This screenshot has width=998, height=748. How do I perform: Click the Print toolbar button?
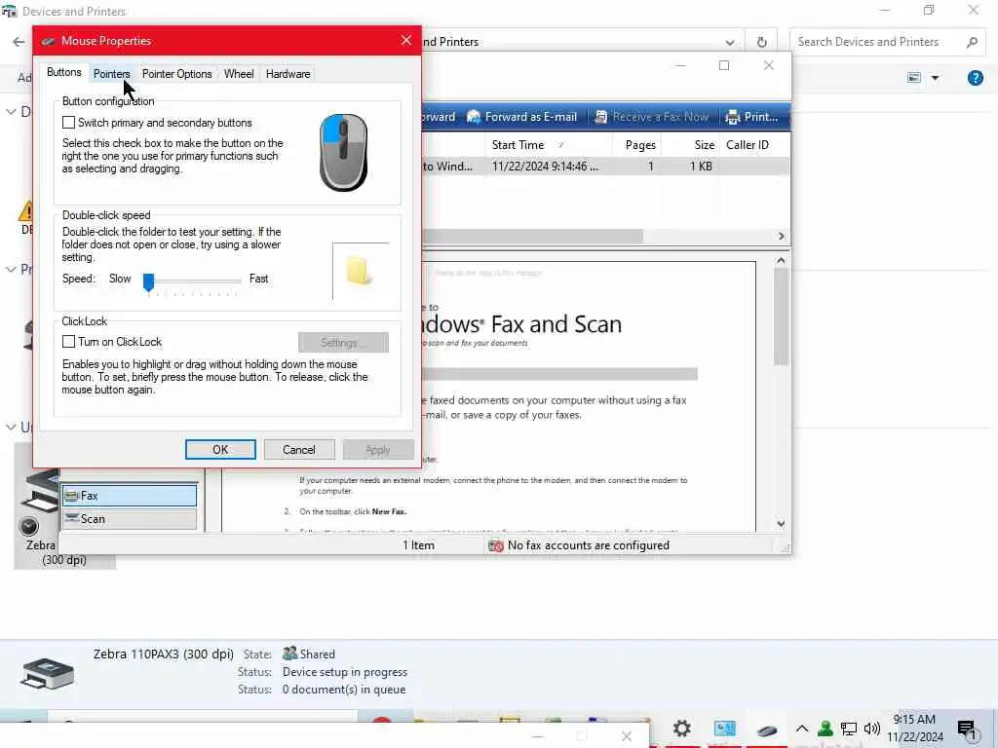coord(751,117)
